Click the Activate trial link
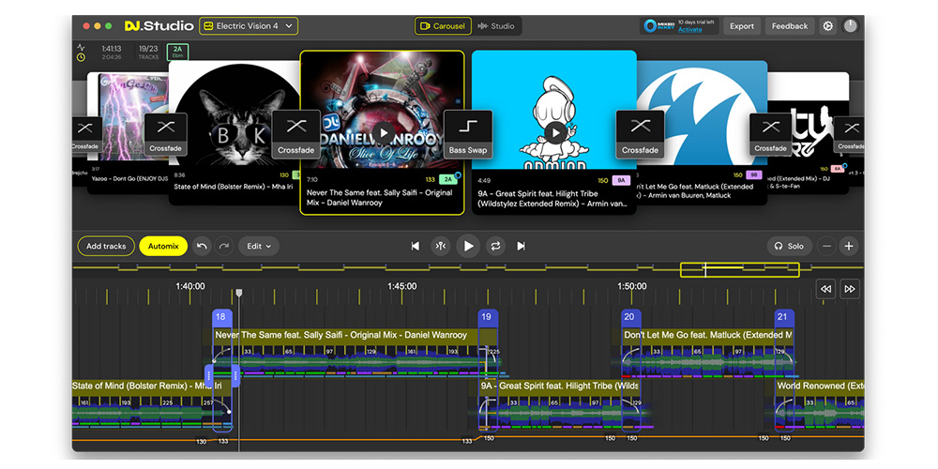The width and height of the screenshot is (938, 469). coord(689,30)
